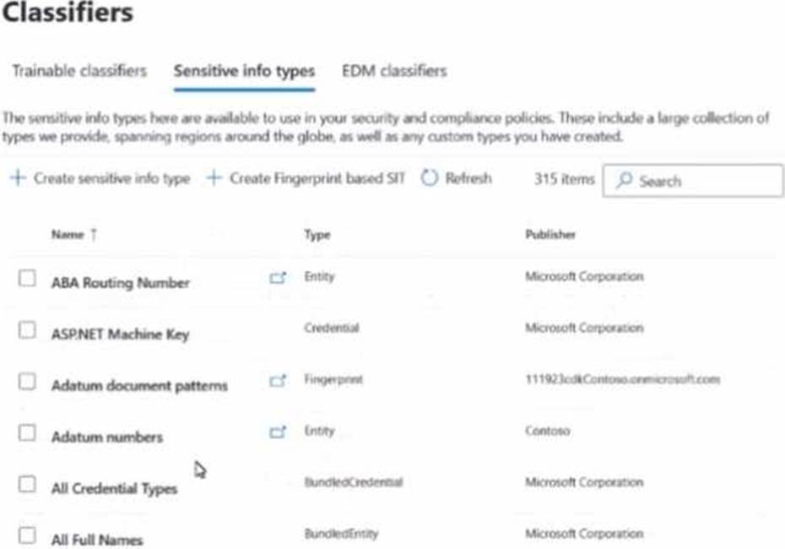This screenshot has height=549, width=785.
Task: Select the All Credential Types checkbox
Action: 27,484
